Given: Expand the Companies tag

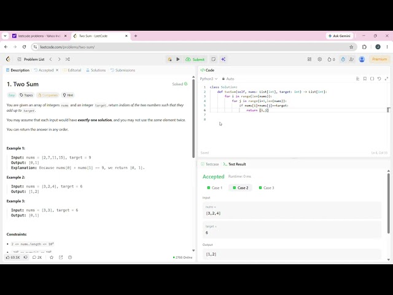Looking at the screenshot, I should point(48,95).
